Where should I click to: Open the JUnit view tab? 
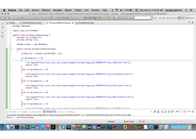click(x=61, y=112)
